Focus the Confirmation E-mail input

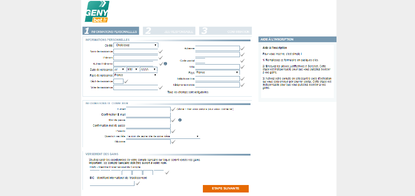(148, 115)
